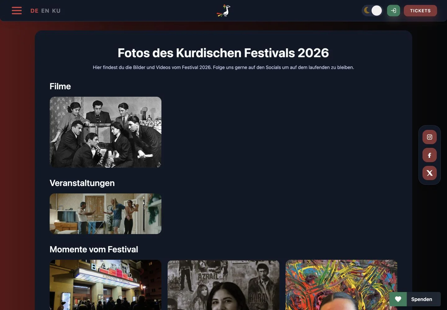Click the green login icon button

pyautogui.click(x=394, y=11)
